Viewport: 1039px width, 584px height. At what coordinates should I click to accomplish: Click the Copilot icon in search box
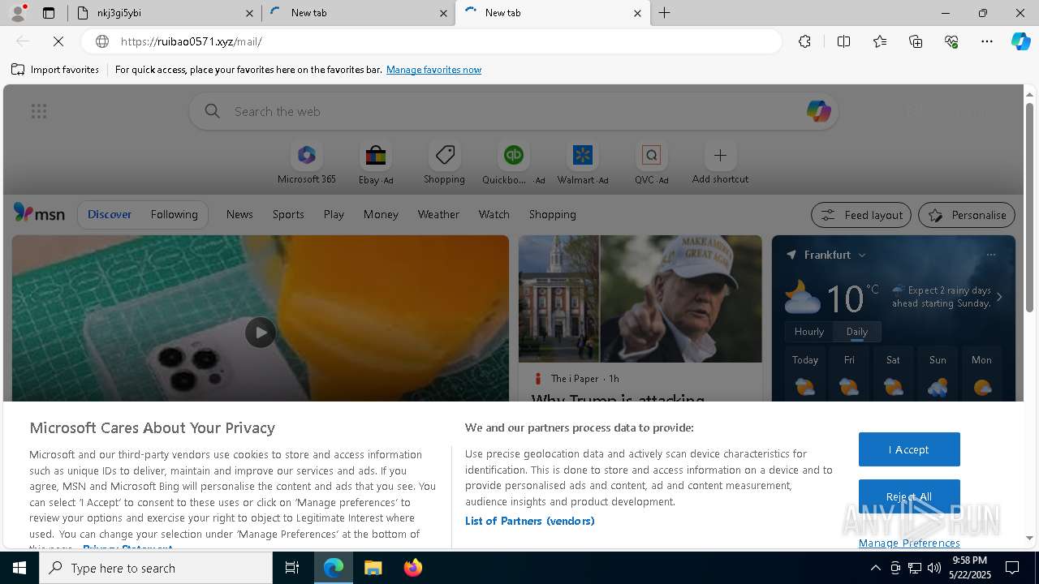[818, 111]
